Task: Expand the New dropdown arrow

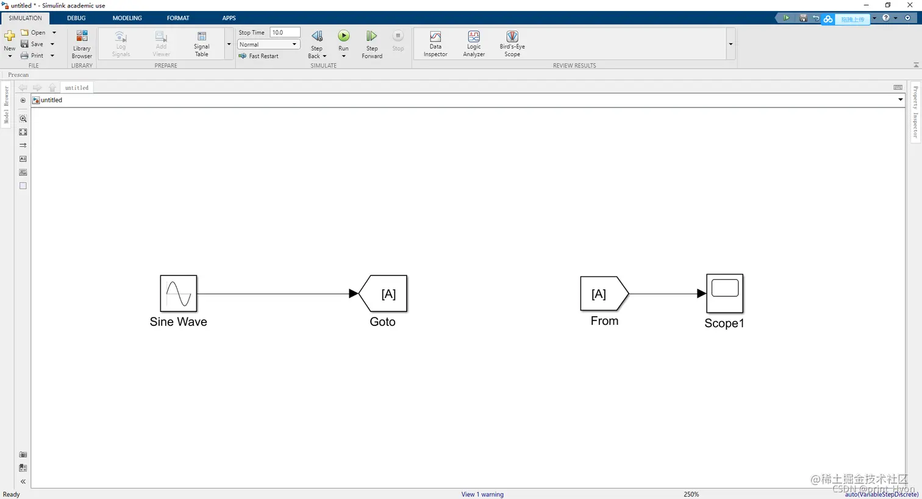Action: 10,57
